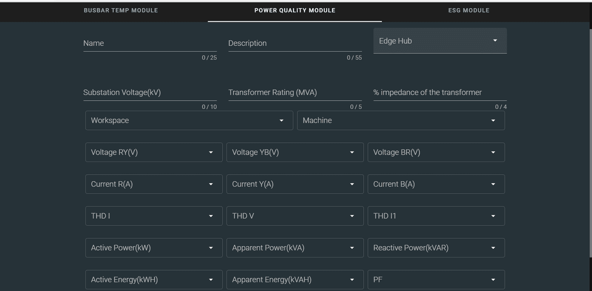The image size is (592, 291).
Task: Switch to the BUSBAR TEMP MODULE tab
Action: pyautogui.click(x=121, y=10)
